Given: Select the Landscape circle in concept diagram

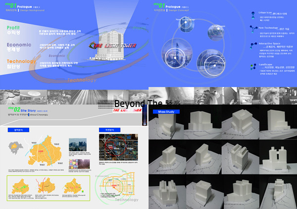Looking at the screenshot, I should tap(216, 33).
